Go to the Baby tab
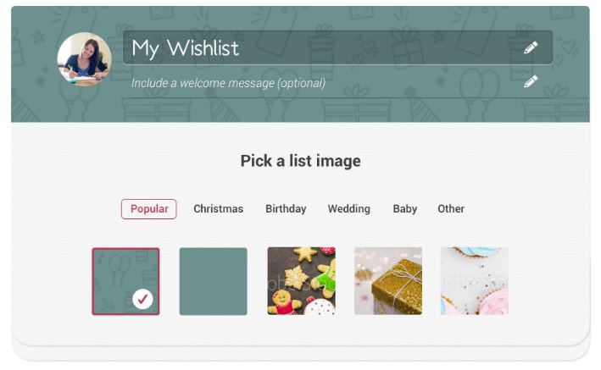 click(405, 209)
